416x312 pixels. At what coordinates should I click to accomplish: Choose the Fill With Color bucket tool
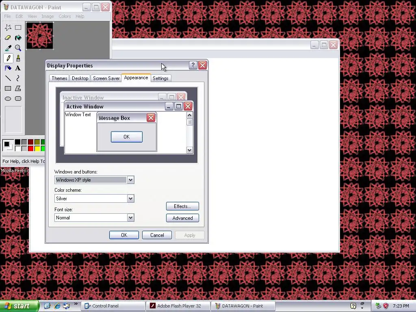[x=18, y=38]
